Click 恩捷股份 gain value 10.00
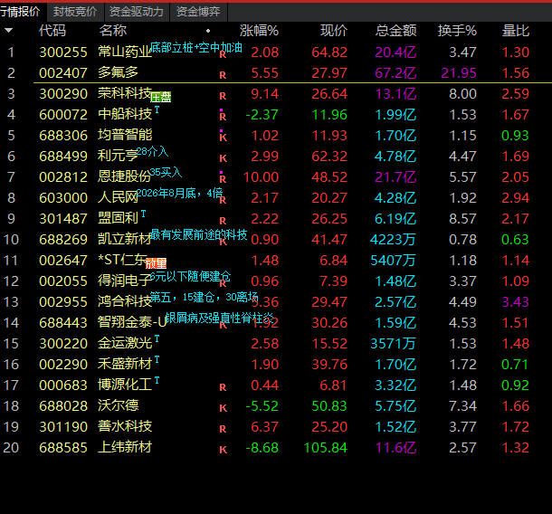The width and height of the screenshot is (552, 514). (261, 176)
